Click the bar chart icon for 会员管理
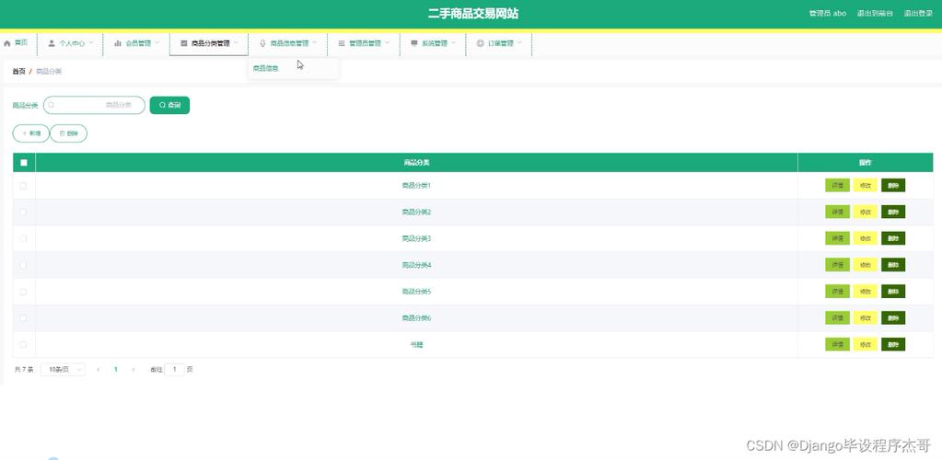 coord(118,43)
